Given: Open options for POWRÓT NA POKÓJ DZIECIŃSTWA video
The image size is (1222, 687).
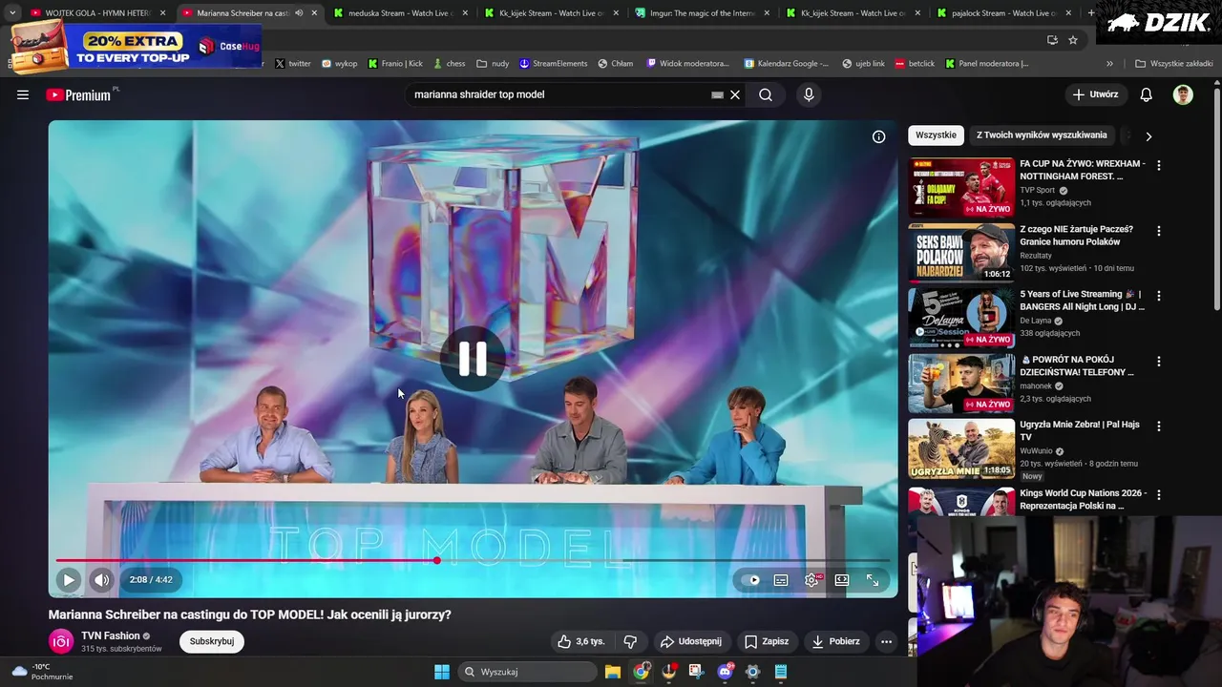Looking at the screenshot, I should 1159,362.
